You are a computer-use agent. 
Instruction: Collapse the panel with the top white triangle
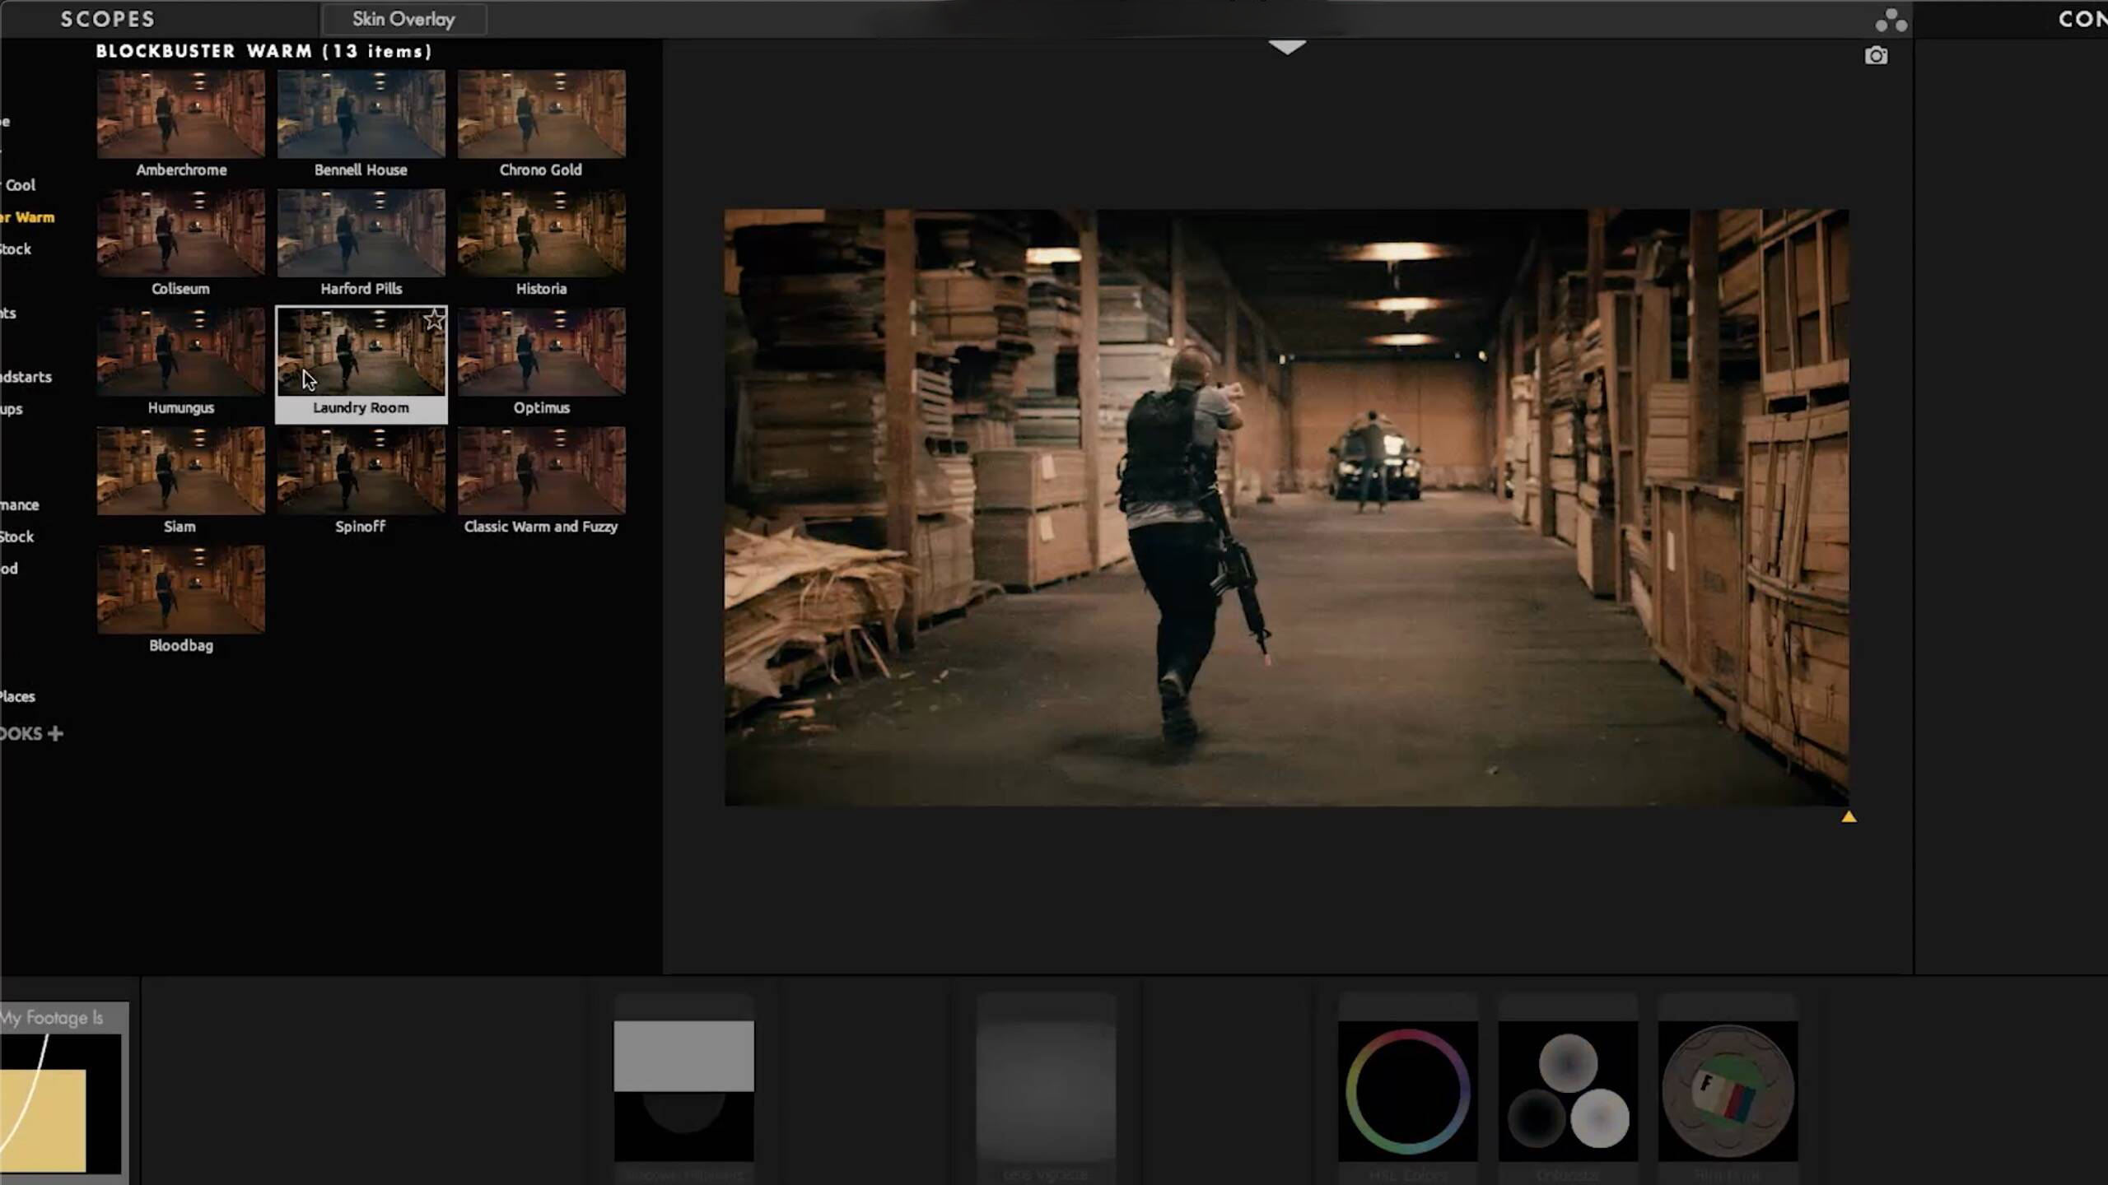coord(1287,48)
